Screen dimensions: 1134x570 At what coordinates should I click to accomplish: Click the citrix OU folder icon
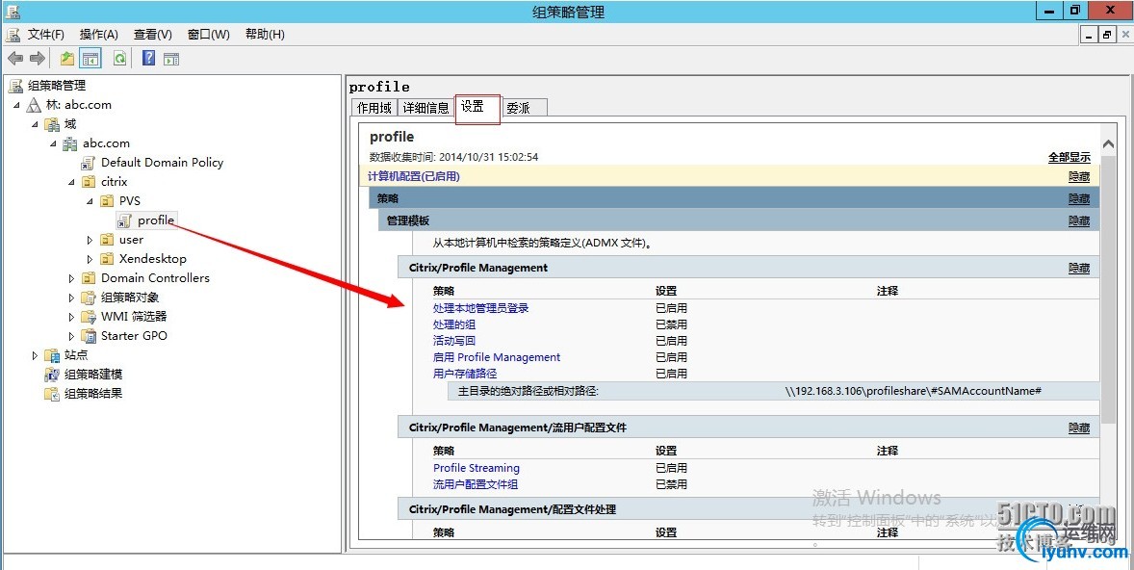tap(89, 182)
